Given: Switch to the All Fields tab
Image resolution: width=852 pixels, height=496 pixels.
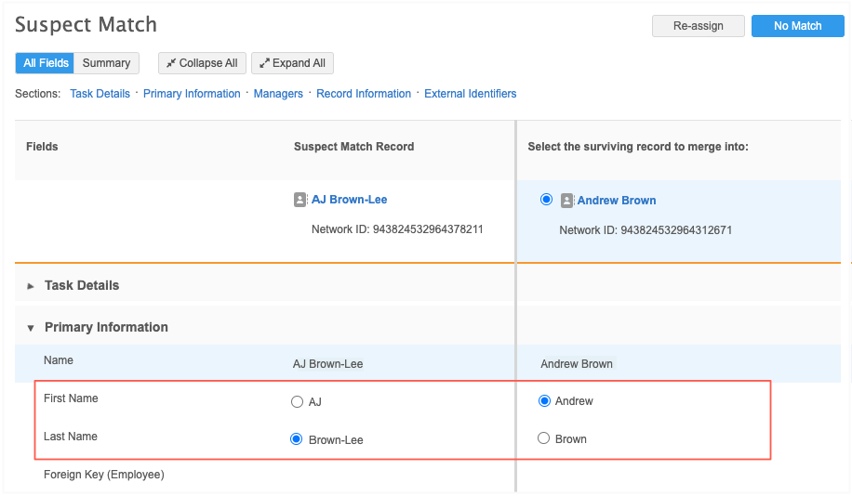Looking at the screenshot, I should (x=46, y=63).
